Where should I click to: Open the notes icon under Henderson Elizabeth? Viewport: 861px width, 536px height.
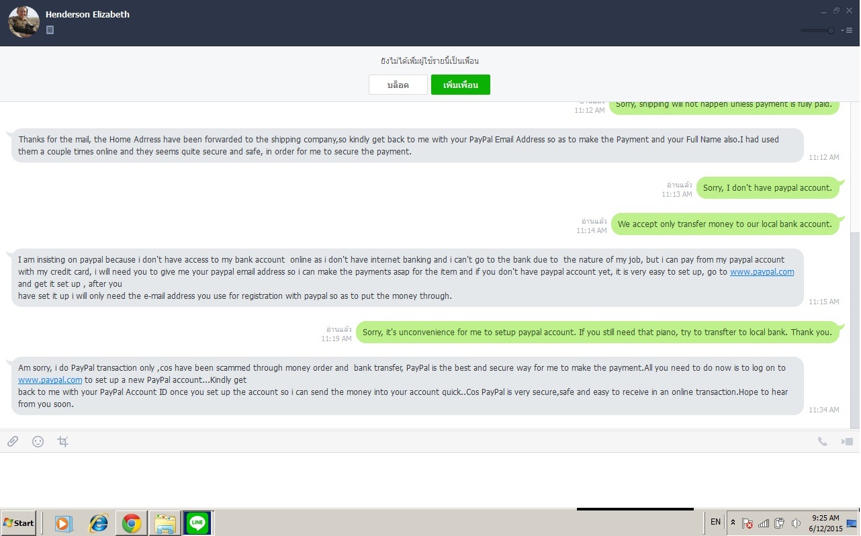50,30
